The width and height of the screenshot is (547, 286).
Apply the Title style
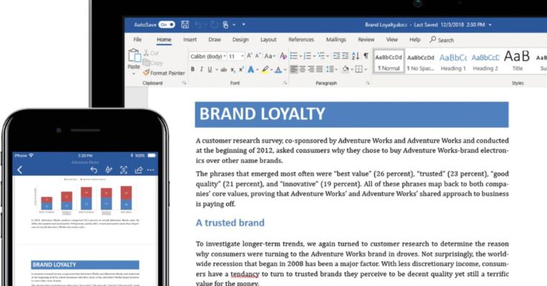tap(517, 61)
